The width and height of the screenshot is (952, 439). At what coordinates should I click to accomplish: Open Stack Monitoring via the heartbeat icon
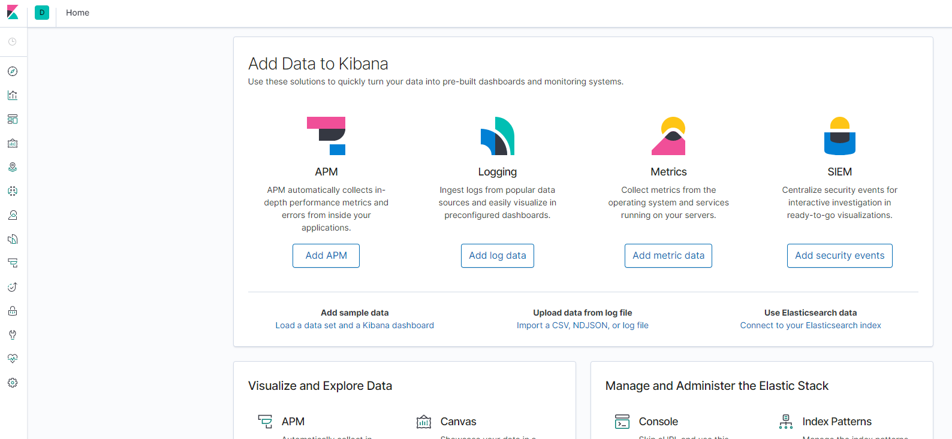point(13,359)
